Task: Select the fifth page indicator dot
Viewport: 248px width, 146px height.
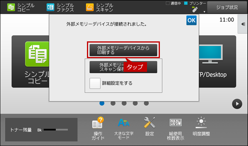Action: click(x=146, y=103)
